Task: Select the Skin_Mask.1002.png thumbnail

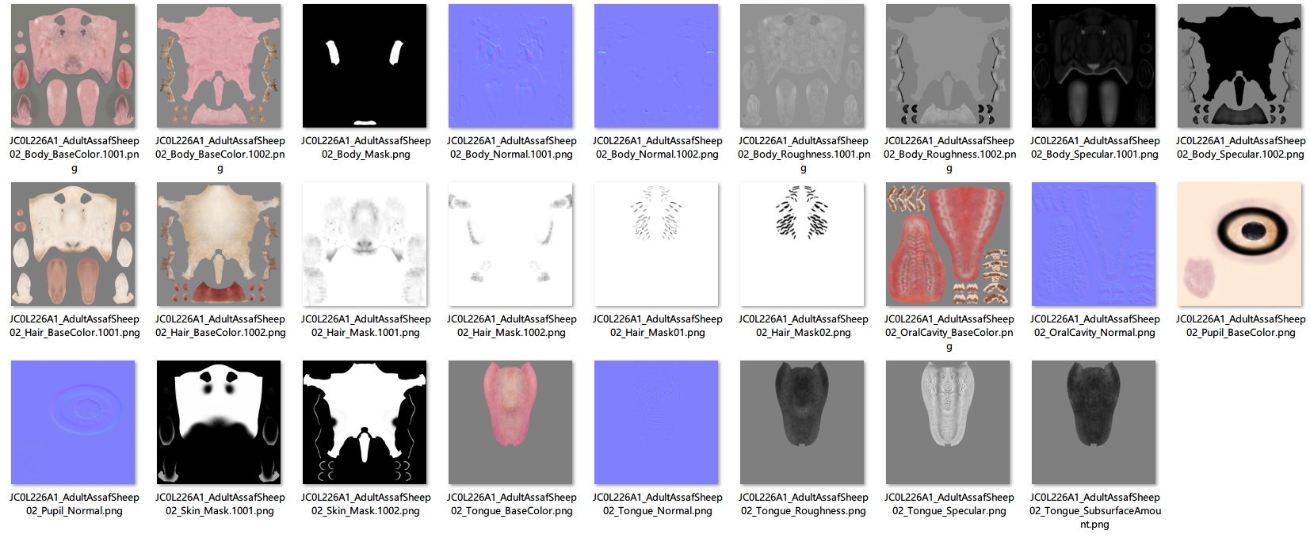Action: tap(365, 422)
